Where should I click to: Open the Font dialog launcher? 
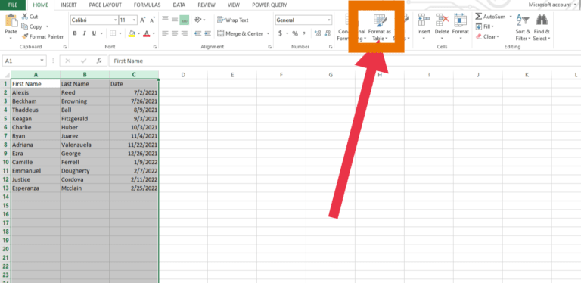155,47
